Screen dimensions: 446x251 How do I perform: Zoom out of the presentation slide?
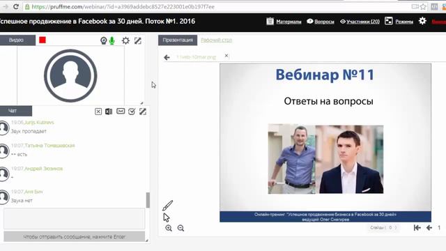[x=180, y=228]
